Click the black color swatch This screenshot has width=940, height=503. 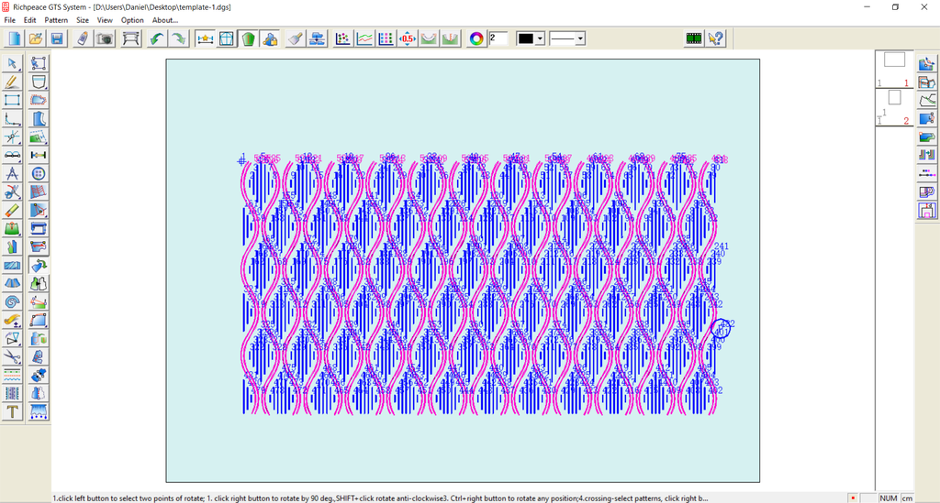[x=525, y=38]
